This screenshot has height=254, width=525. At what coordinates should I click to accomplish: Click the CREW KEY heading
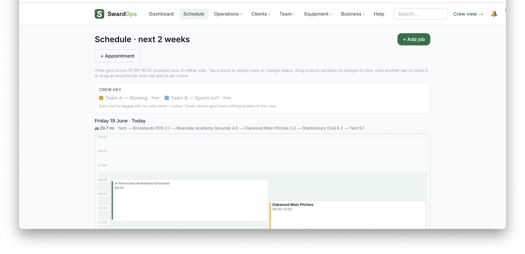click(110, 90)
